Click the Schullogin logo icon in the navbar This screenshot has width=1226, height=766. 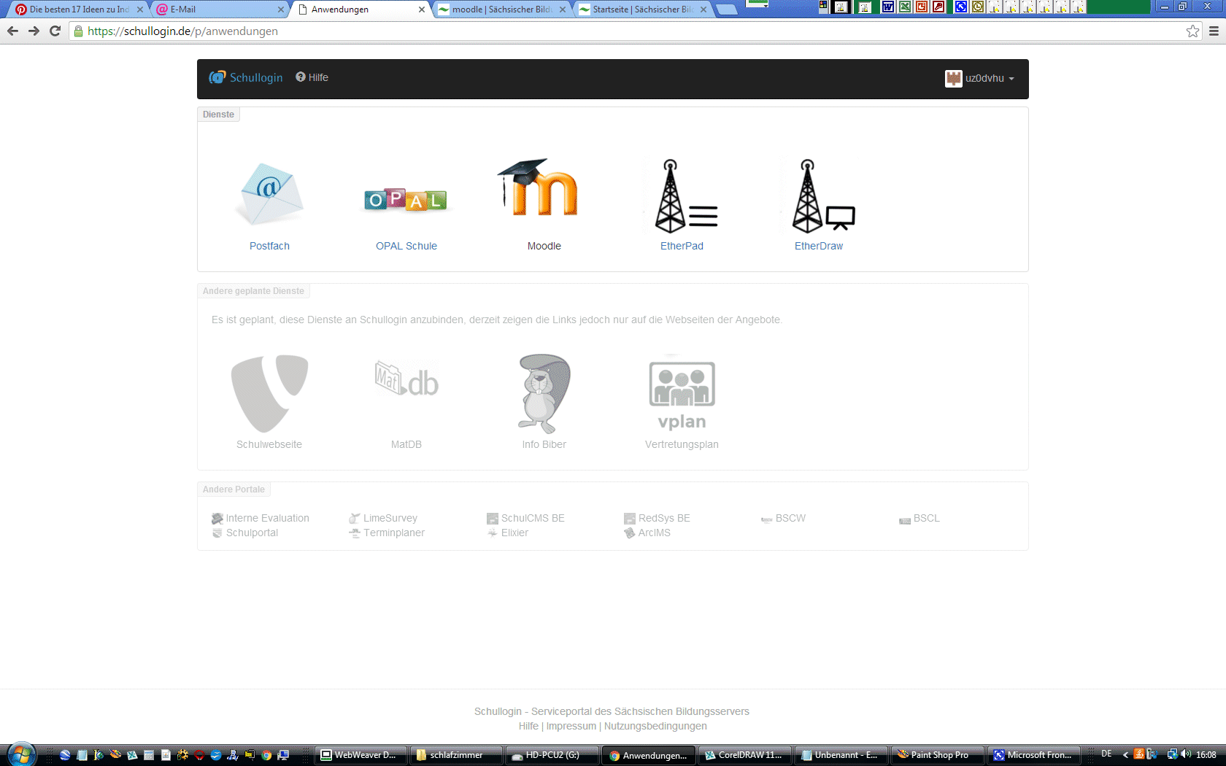coord(217,77)
